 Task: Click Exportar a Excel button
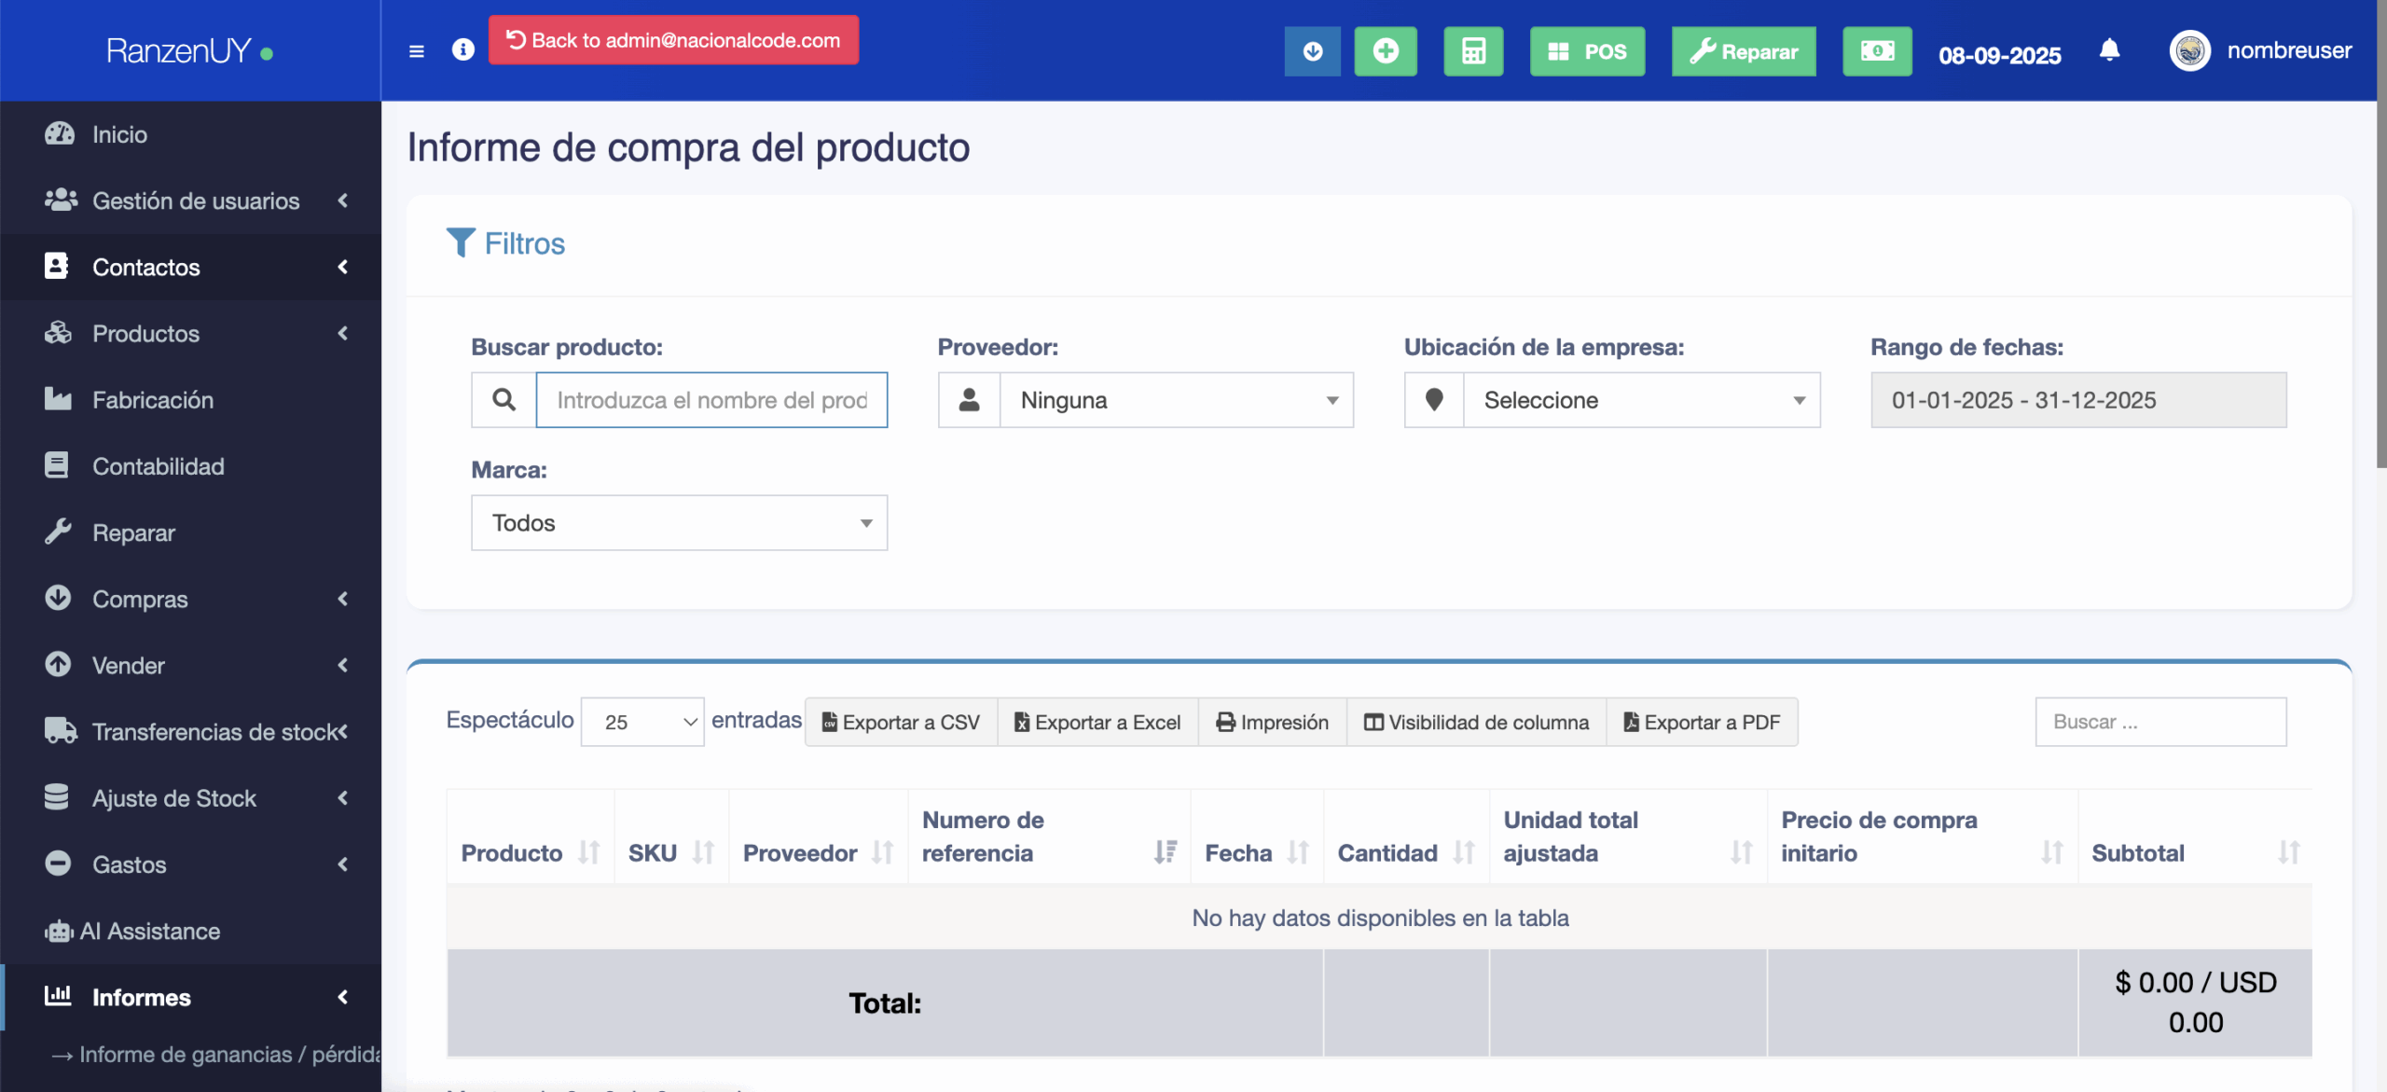tap(1097, 722)
